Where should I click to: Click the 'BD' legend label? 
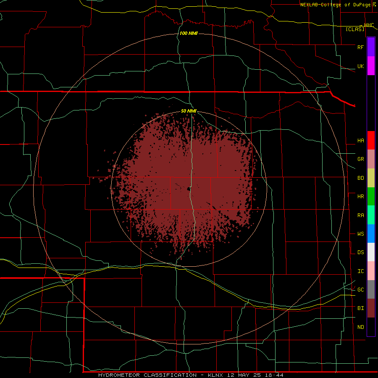point(360,178)
